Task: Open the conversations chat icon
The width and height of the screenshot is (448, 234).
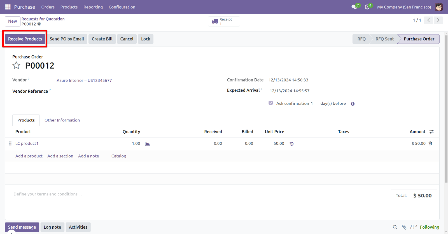Action: [354, 7]
